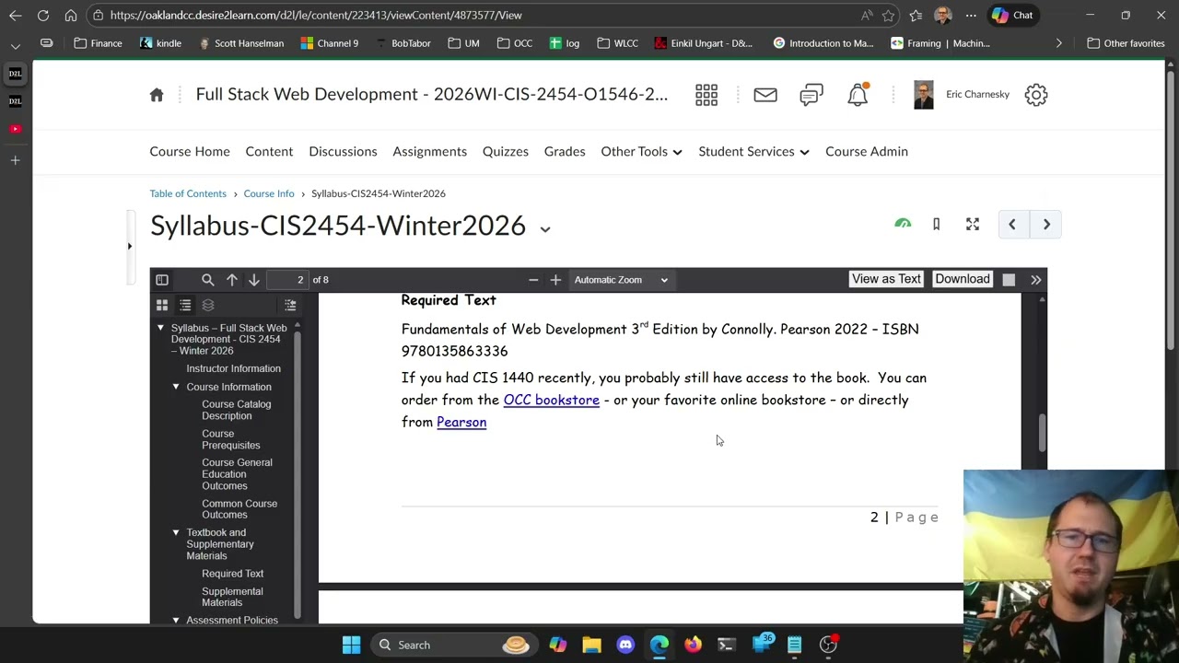Screen dimensions: 1179x663
Task: Click the Full Stack Web Development course title
Action: pos(432,94)
